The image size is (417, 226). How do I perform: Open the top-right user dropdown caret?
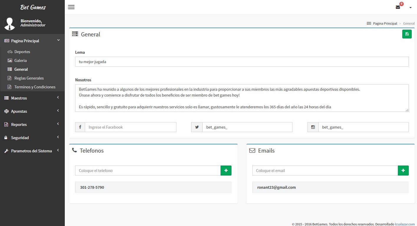[411, 8]
